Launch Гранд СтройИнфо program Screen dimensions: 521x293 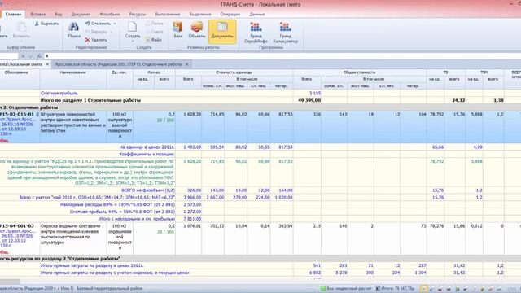click(x=256, y=33)
